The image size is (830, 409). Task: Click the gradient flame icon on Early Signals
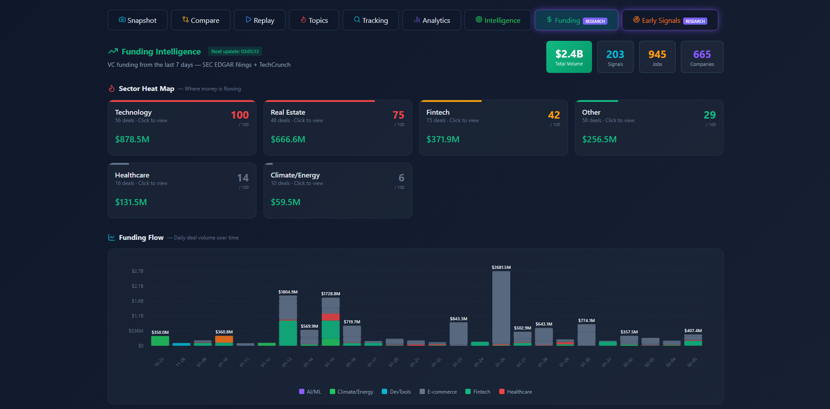pos(636,20)
